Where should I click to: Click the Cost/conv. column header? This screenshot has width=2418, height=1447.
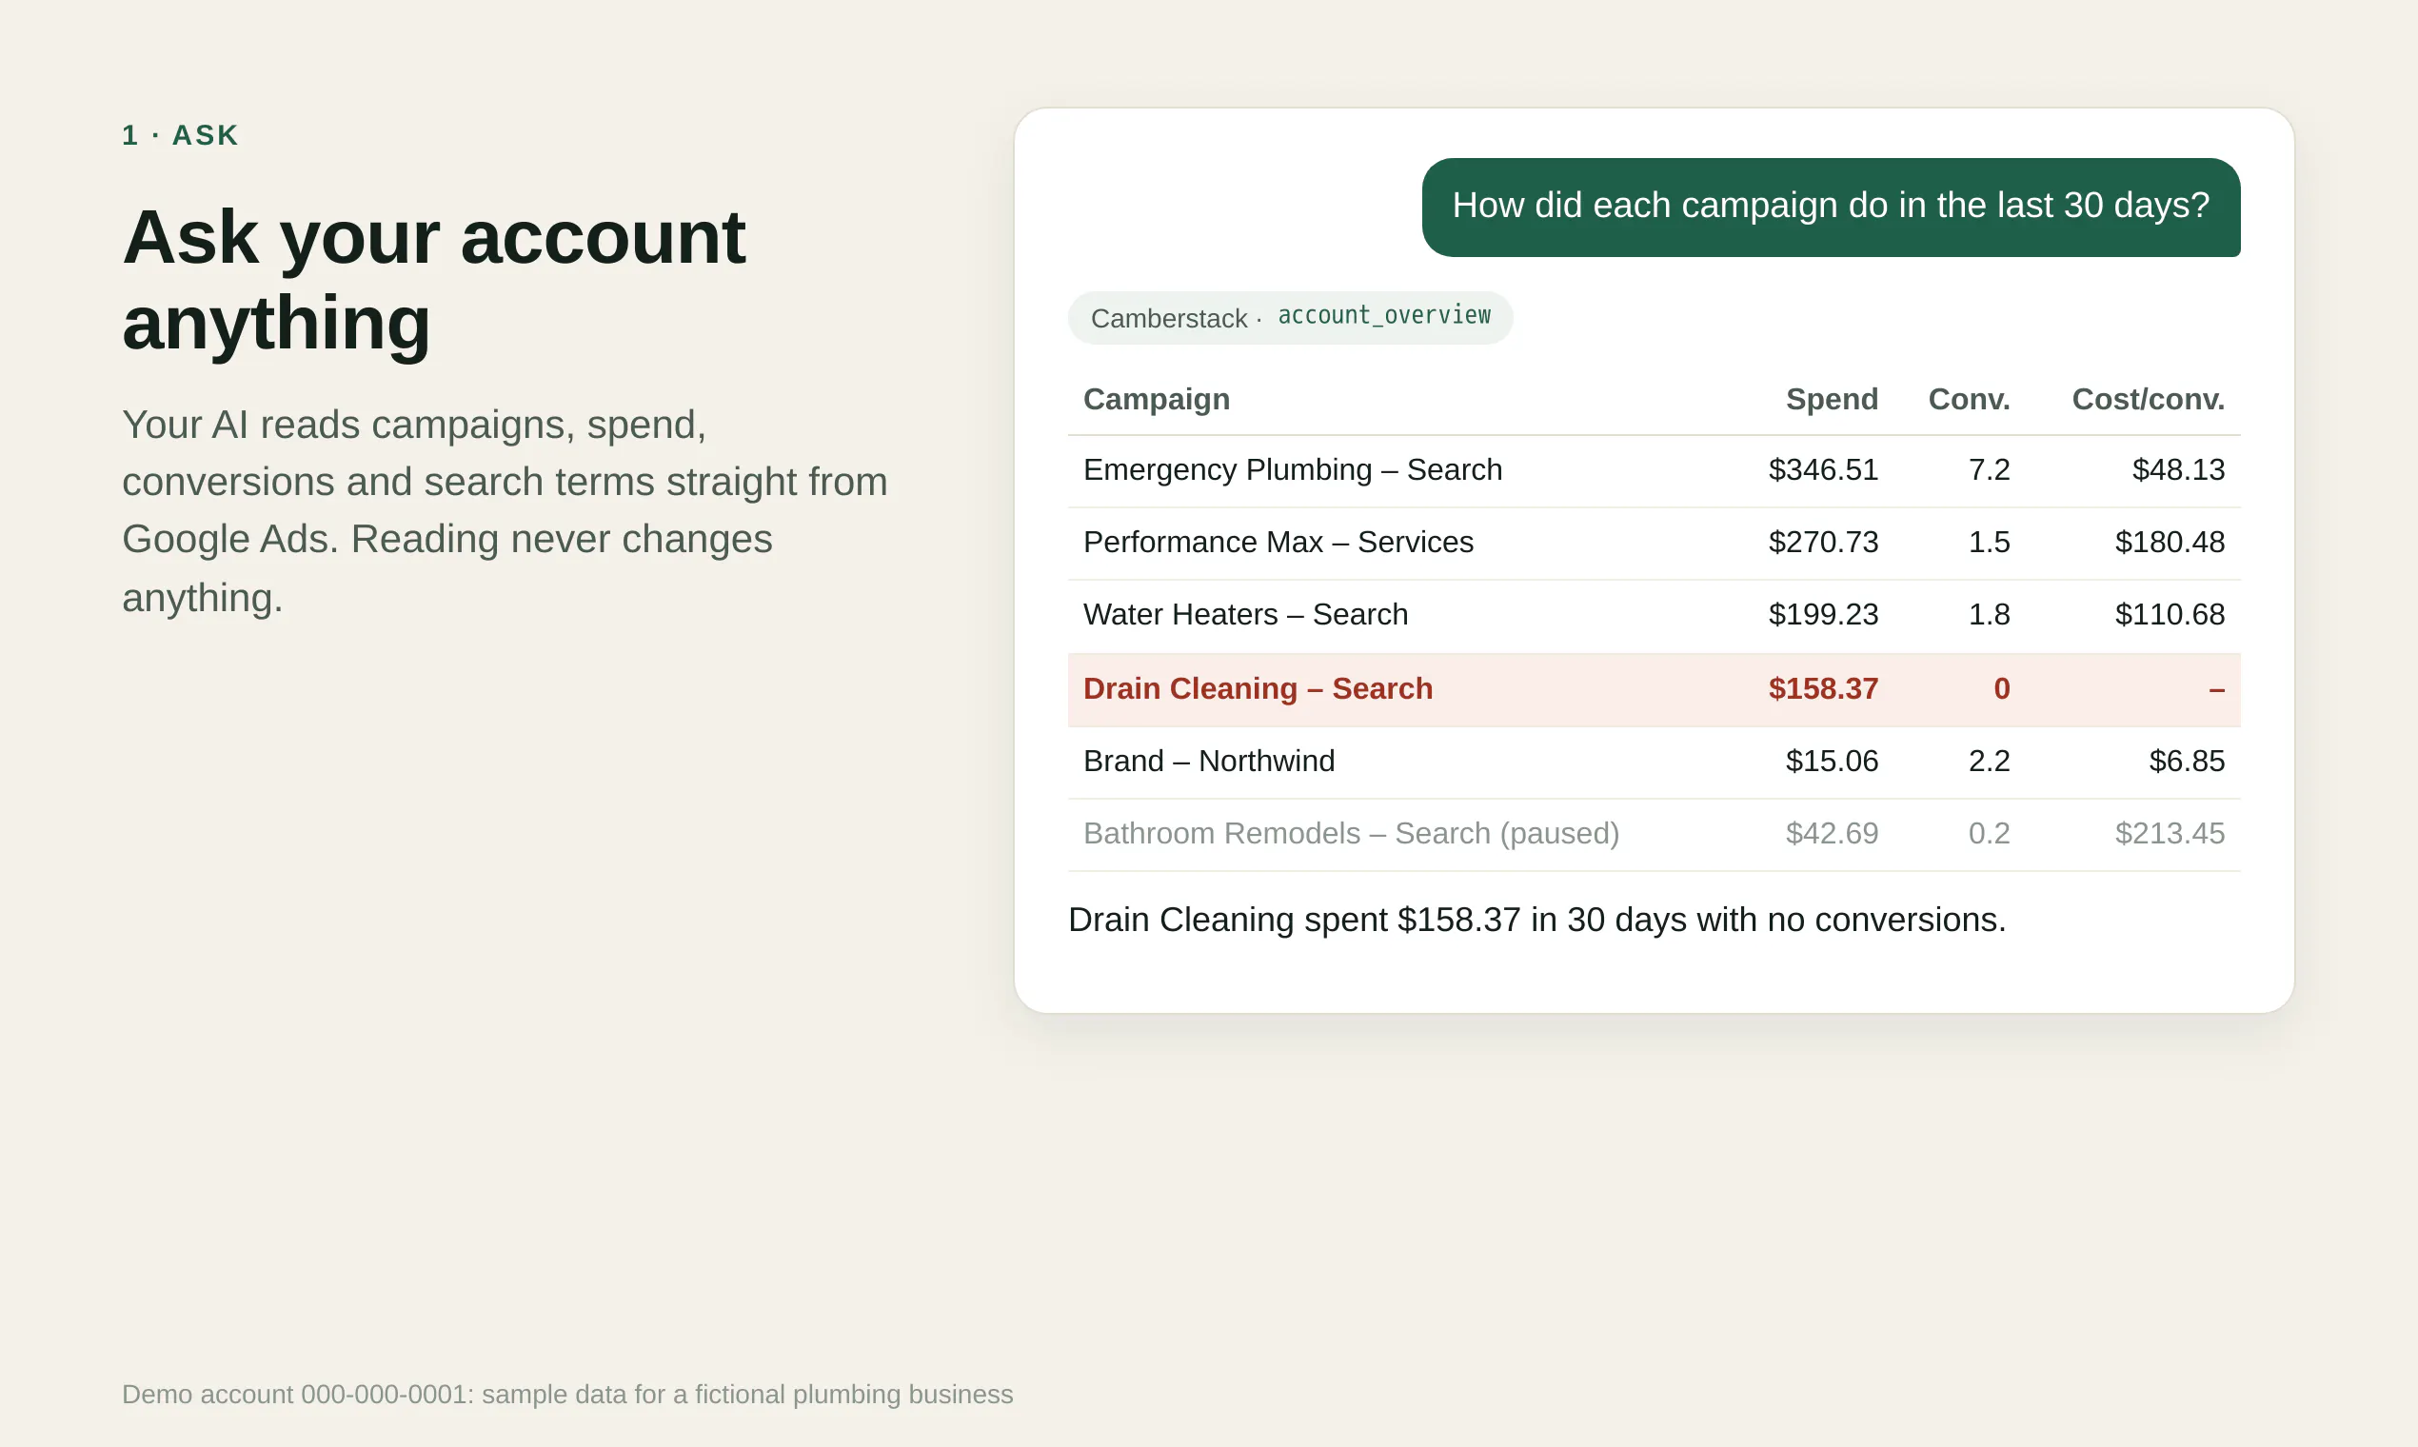point(2148,399)
